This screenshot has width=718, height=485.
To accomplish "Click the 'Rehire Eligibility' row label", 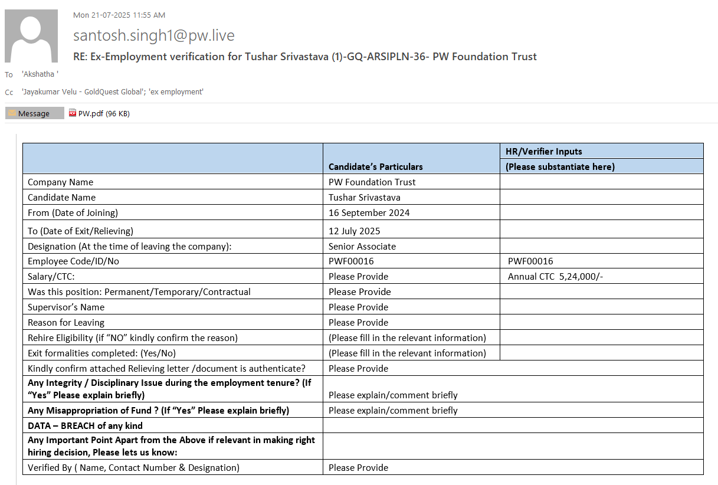I will pyautogui.click(x=133, y=337).
